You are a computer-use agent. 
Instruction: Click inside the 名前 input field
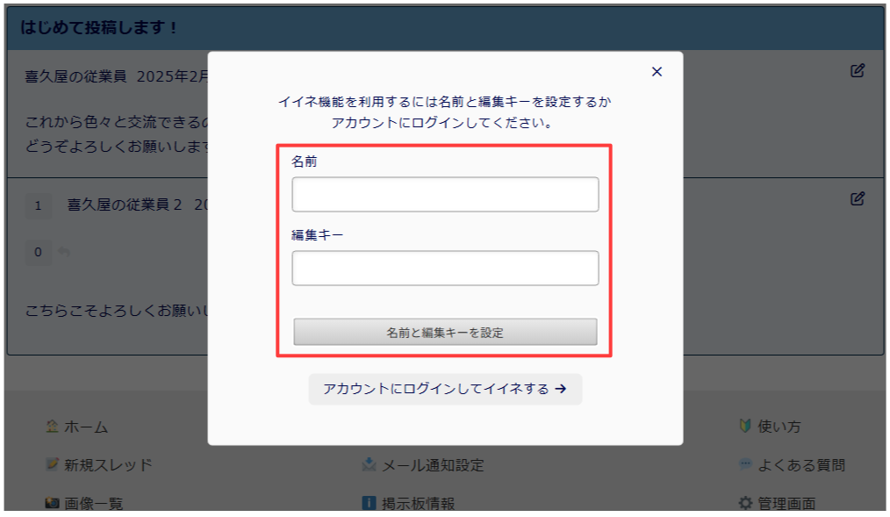click(444, 195)
